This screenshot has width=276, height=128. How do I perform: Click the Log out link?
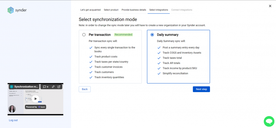tap(13, 120)
